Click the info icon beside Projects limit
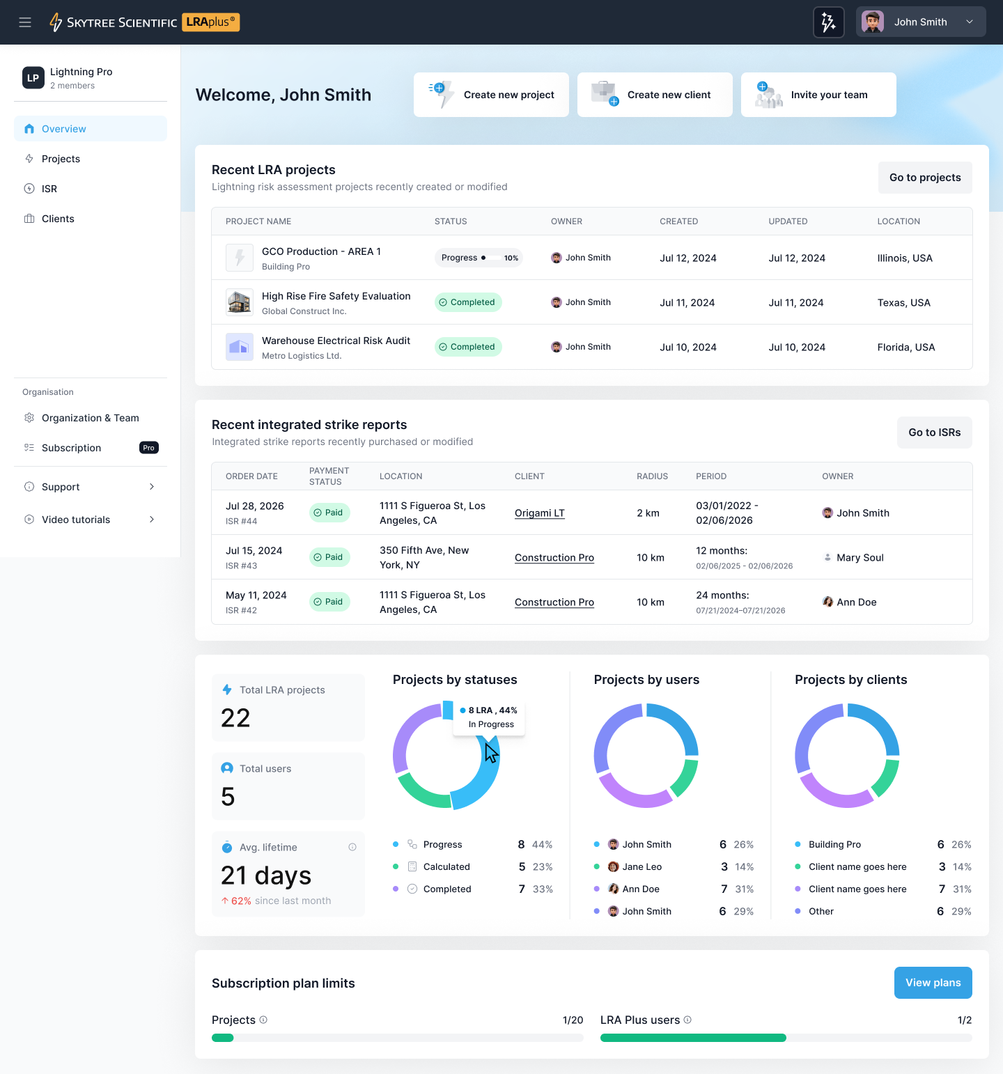 (263, 1020)
